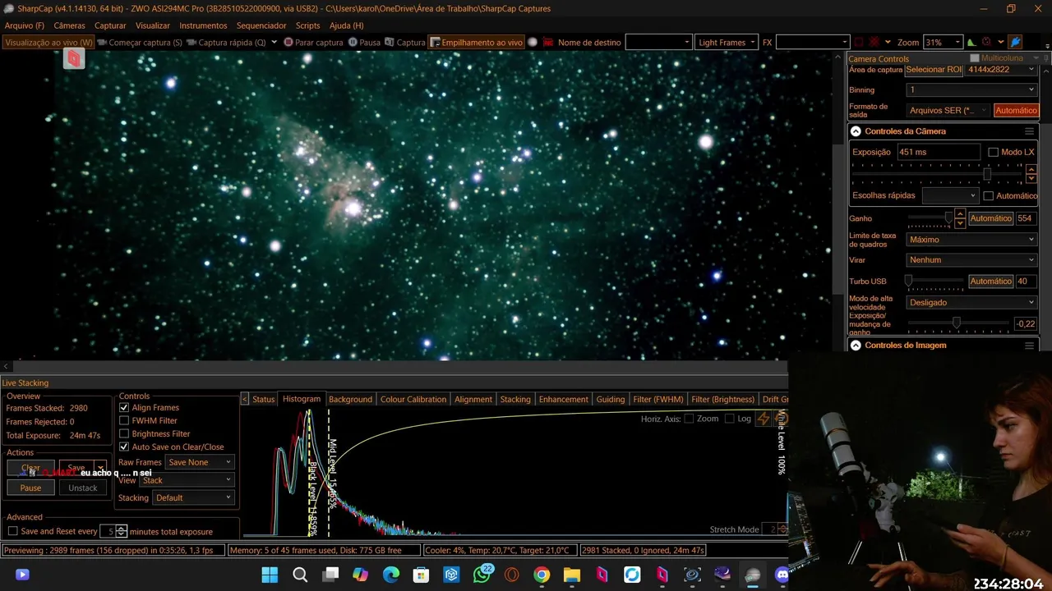The height and width of the screenshot is (591, 1052).
Task: Open WhatsApp from the taskbar
Action: (482, 575)
